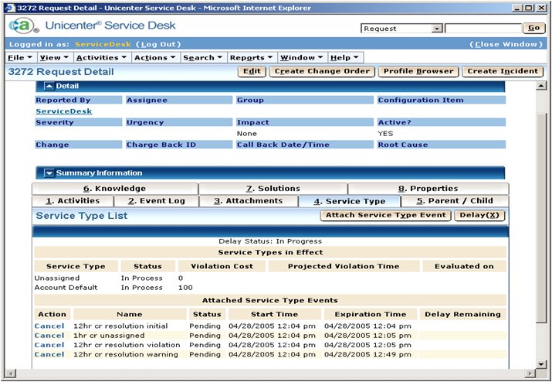Switch to the 3. Attachments tab
The image size is (552, 382).
click(248, 201)
